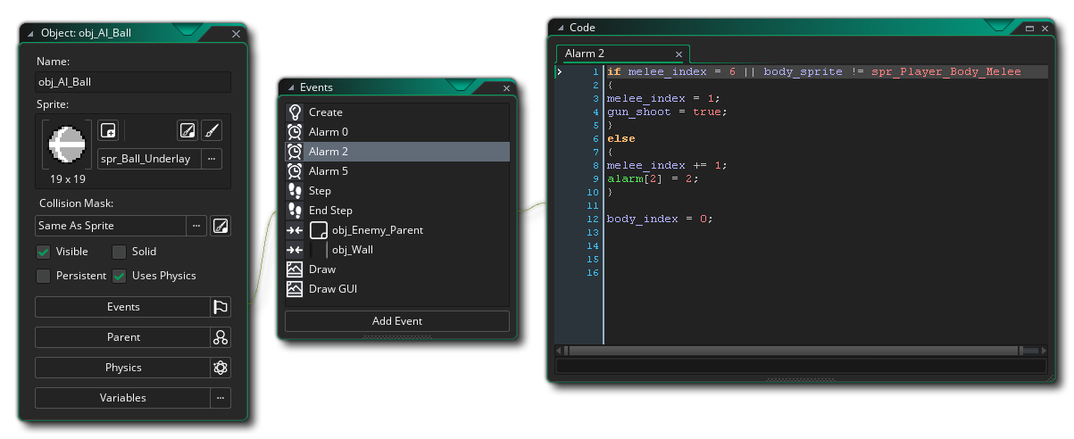Collapse the Events panel triangle
Viewport: 1074px width, 439px height.
pos(290,87)
